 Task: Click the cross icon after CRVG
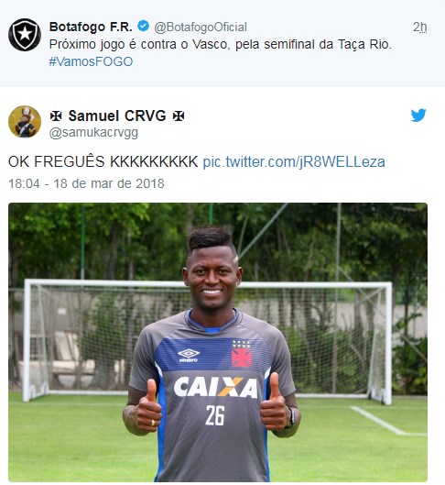179,116
